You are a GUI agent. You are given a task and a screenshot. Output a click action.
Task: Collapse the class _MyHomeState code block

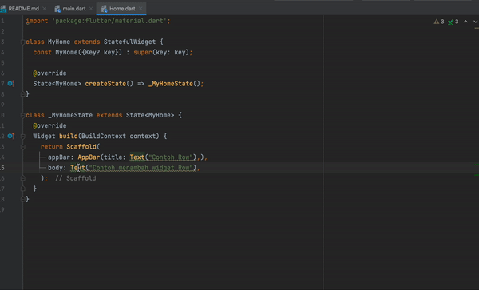tap(22, 115)
